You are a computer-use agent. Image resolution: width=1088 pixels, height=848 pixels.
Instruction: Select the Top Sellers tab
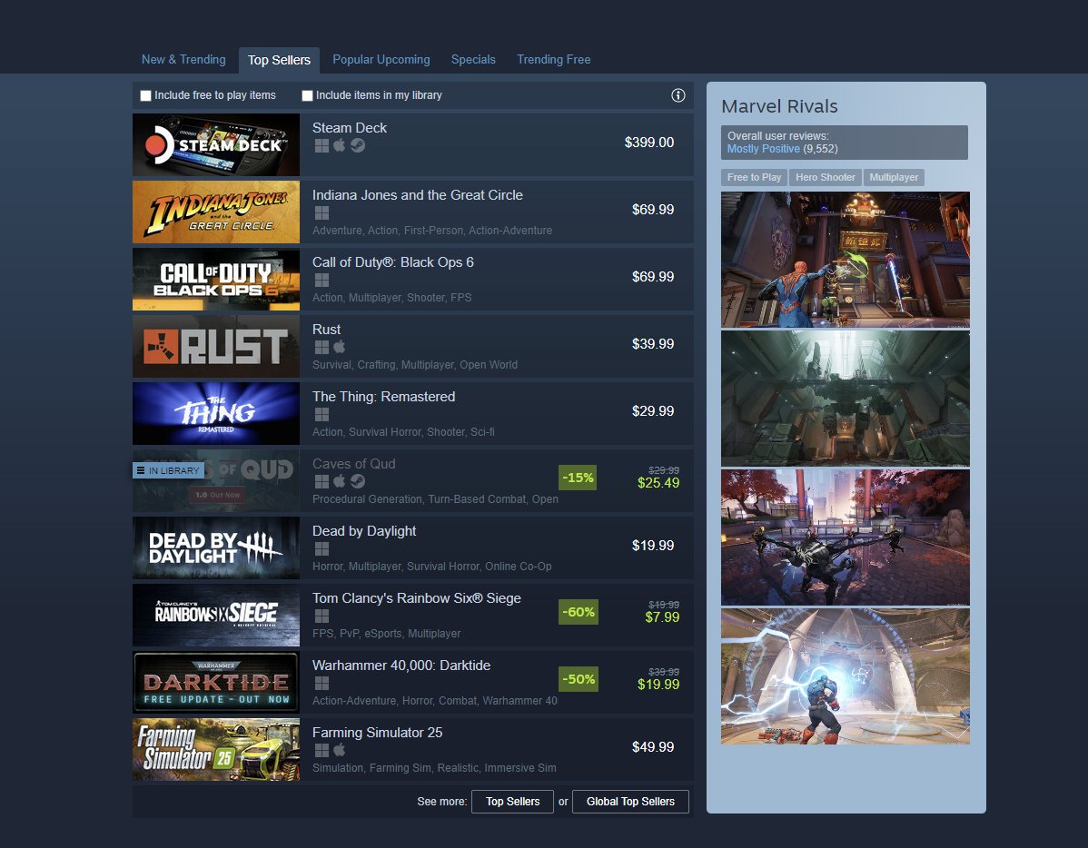pos(279,60)
